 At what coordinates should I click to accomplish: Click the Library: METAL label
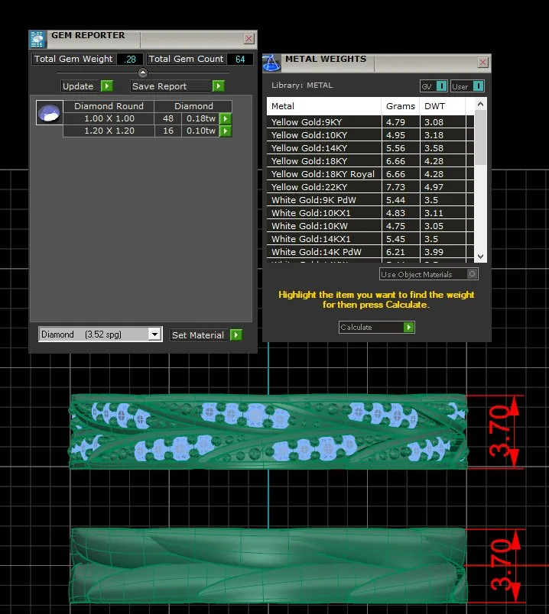301,86
